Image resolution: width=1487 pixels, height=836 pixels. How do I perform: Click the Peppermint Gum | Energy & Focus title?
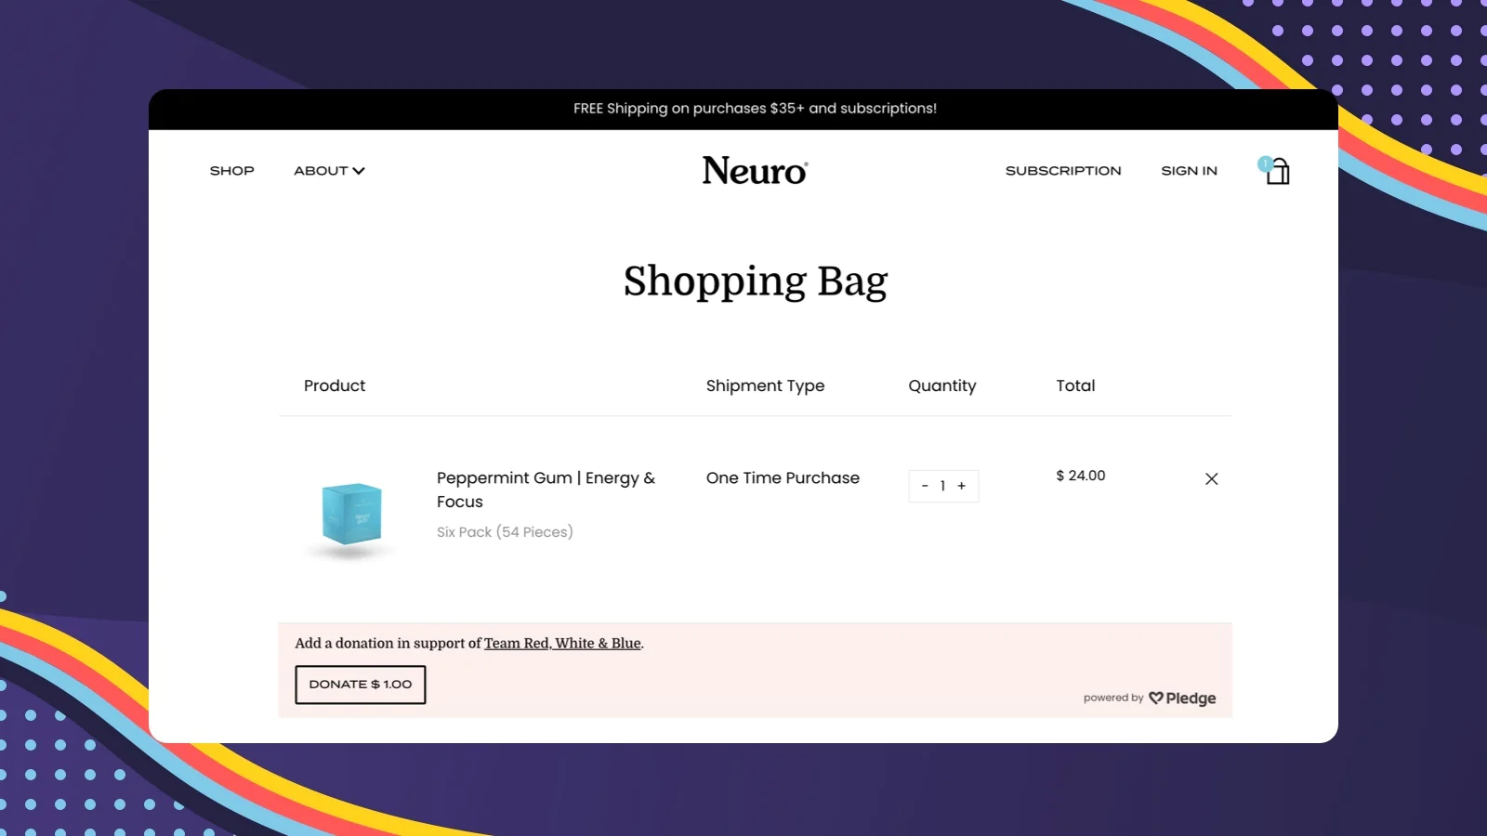click(546, 490)
